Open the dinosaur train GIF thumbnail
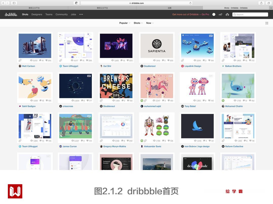This screenshot has width=273, height=204. 76,126
